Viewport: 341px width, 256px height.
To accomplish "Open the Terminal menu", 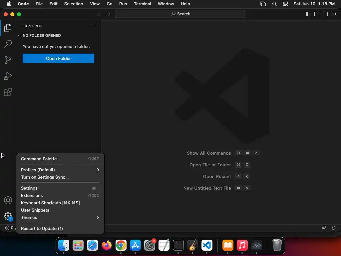I will [142, 4].
